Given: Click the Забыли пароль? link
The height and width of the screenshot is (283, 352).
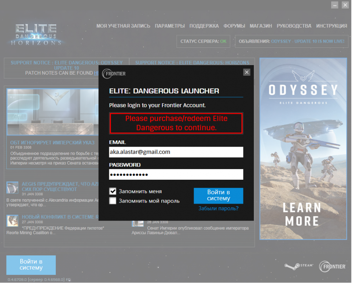Looking at the screenshot, I should 219,208.
